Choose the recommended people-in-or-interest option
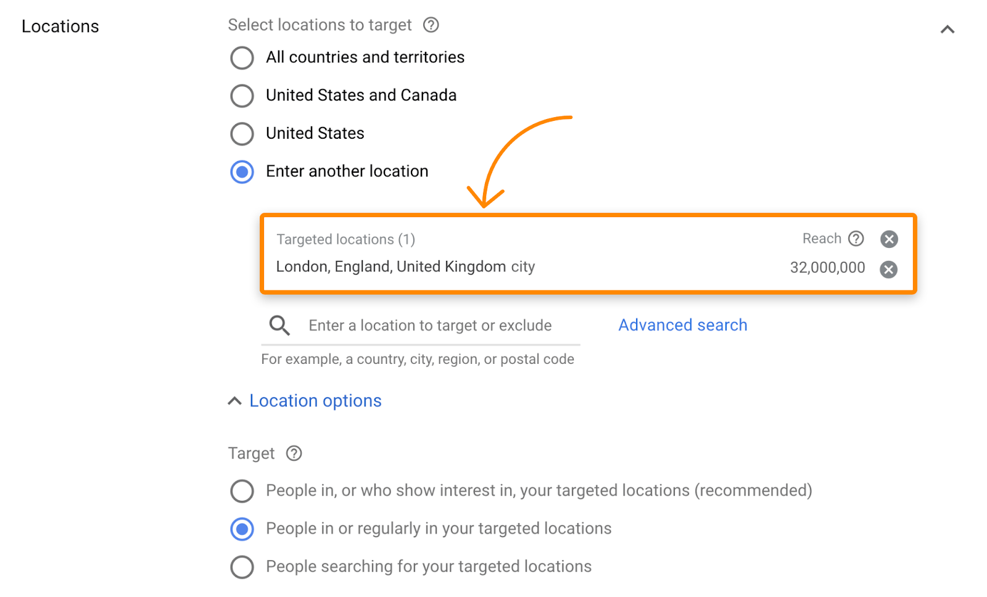The image size is (987, 597). tap(242, 491)
